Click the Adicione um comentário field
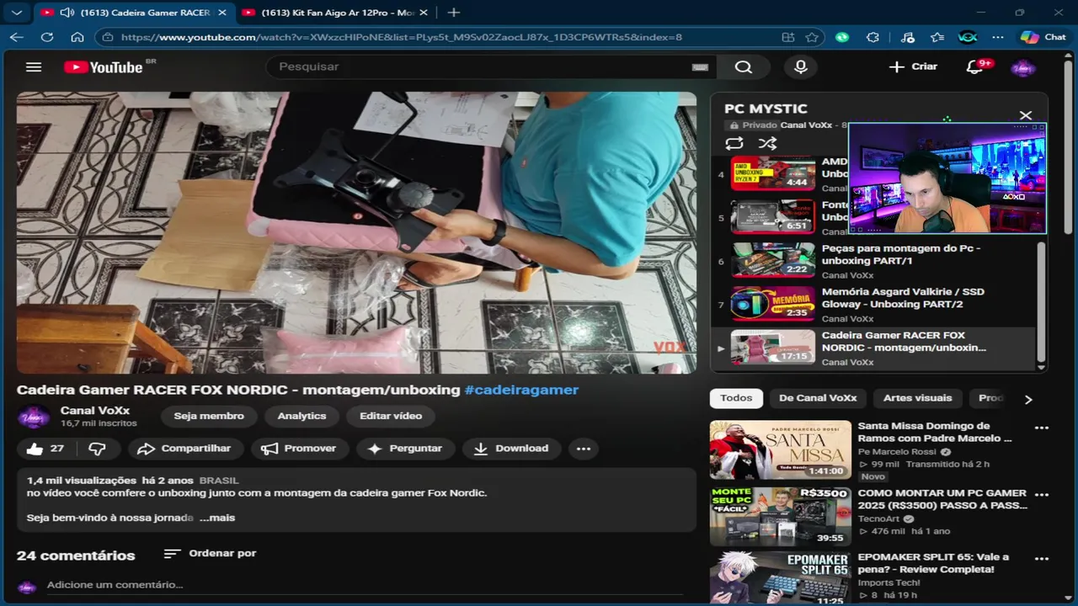Screen dimensions: 1078x606 tap(365, 585)
